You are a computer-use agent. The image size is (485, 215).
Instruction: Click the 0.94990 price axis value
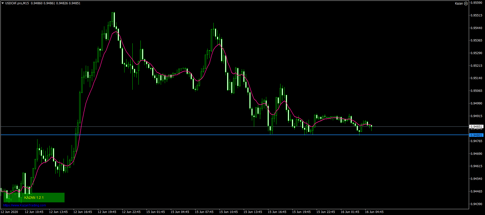click(x=476, y=103)
